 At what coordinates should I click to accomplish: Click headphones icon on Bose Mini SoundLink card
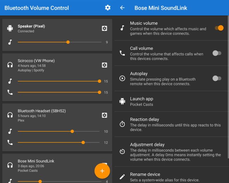[x=10, y=165]
